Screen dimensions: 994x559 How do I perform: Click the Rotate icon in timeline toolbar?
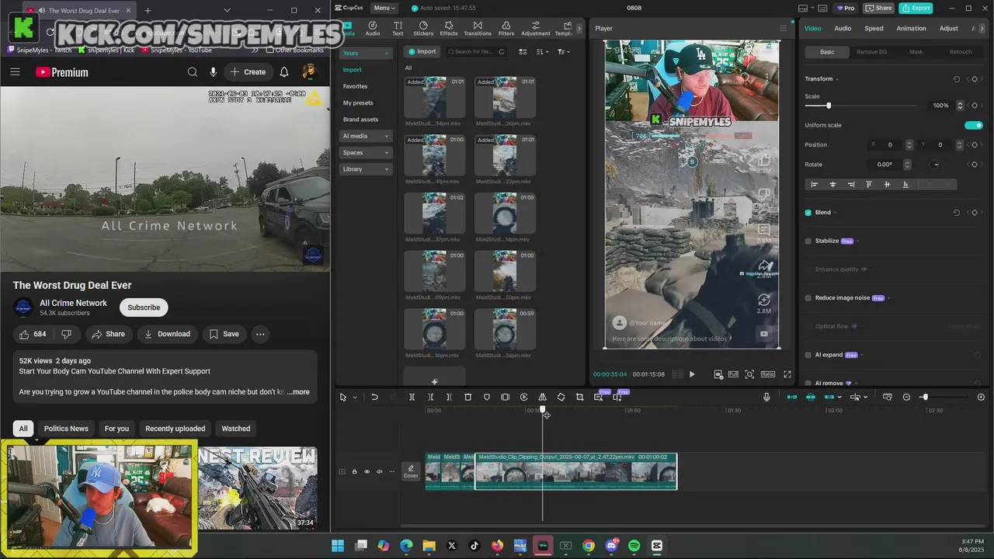point(561,397)
